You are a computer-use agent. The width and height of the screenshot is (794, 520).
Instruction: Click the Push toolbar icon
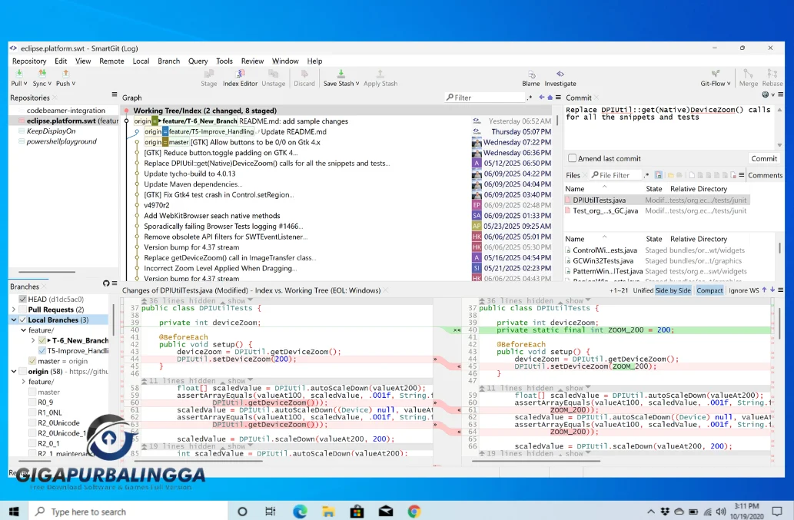pos(65,74)
